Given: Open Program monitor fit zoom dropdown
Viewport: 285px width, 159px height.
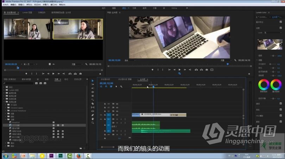Looking at the screenshot, I should (130, 60).
